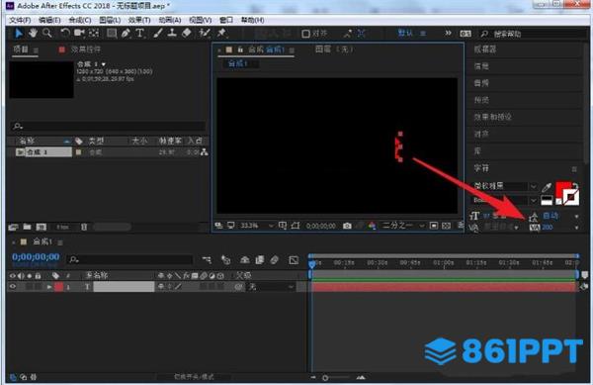Select the Pen tool
593x385 pixels.
pos(126,34)
